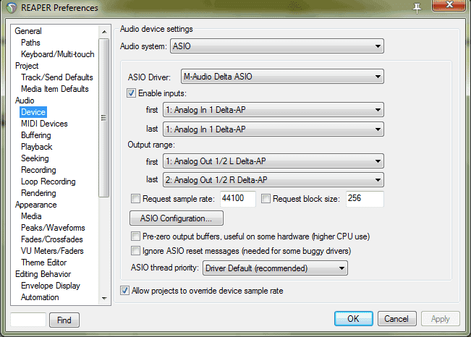Open Media appearance page
The image size is (471, 337).
[x=31, y=216]
